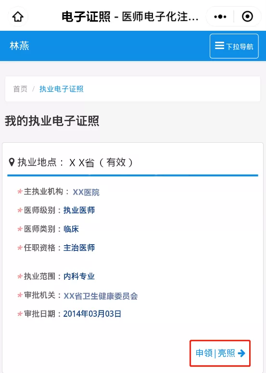Click the 主治医师 qualification value
266x373 pixels.
coord(79,248)
